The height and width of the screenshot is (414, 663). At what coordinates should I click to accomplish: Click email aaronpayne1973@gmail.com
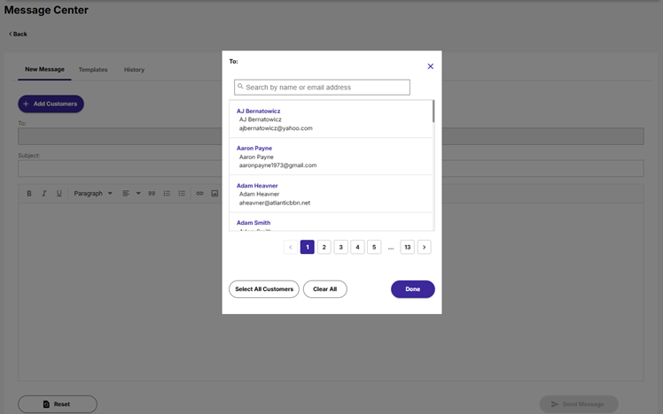pos(277,165)
